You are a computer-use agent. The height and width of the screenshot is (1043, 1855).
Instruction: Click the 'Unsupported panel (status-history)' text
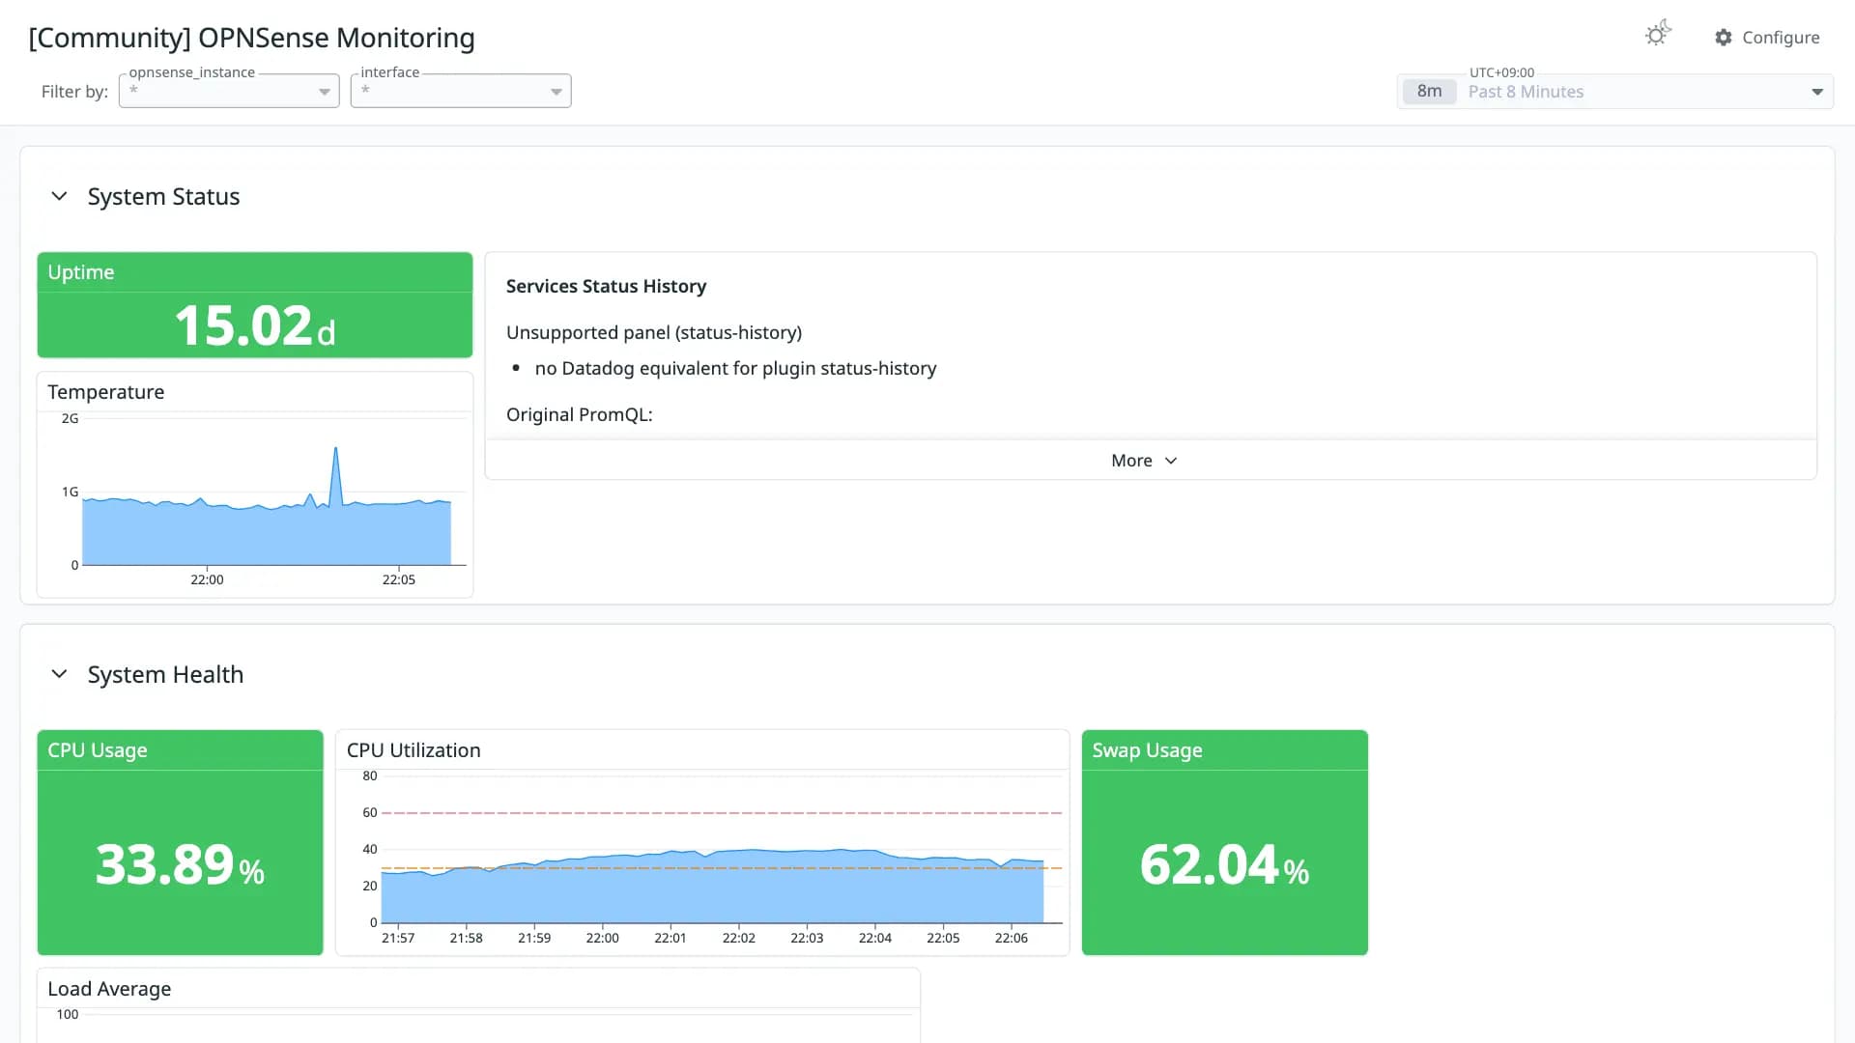654,332
